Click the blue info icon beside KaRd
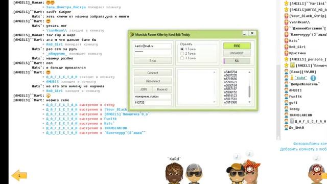Viewport: 327px width, 184px height. tap(313, 78)
